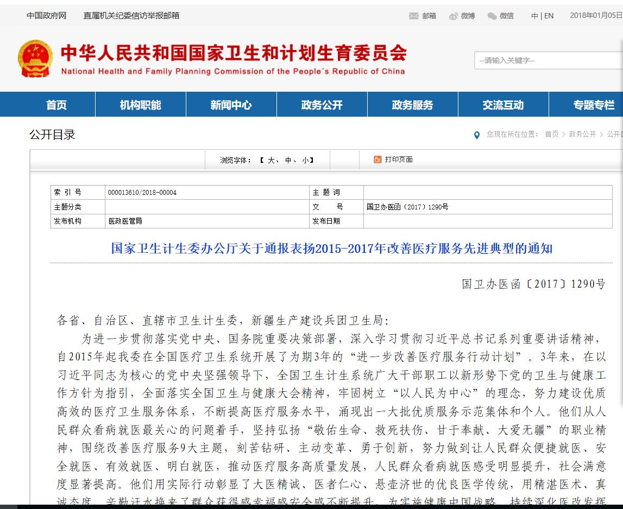Set browsing font size to 小

[306, 160]
